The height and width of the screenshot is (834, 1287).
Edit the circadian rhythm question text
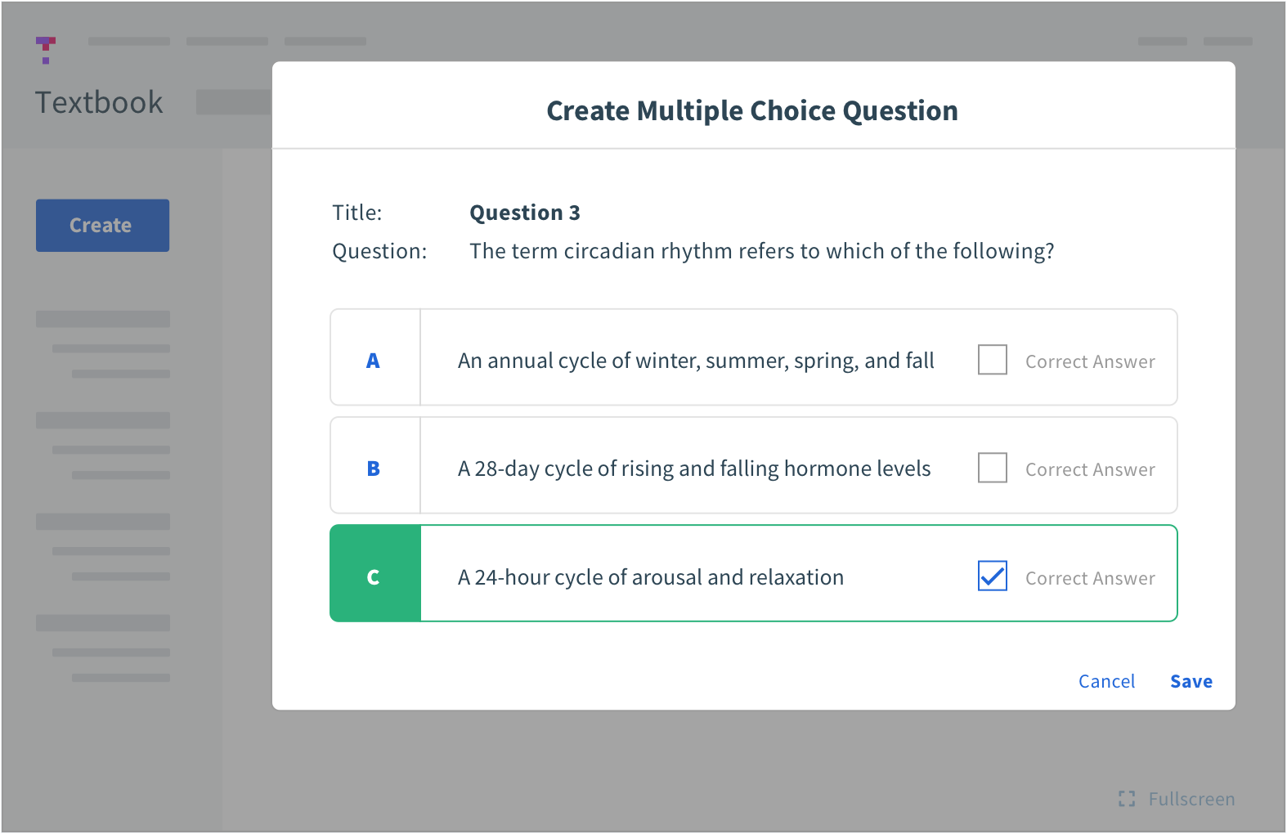762,251
